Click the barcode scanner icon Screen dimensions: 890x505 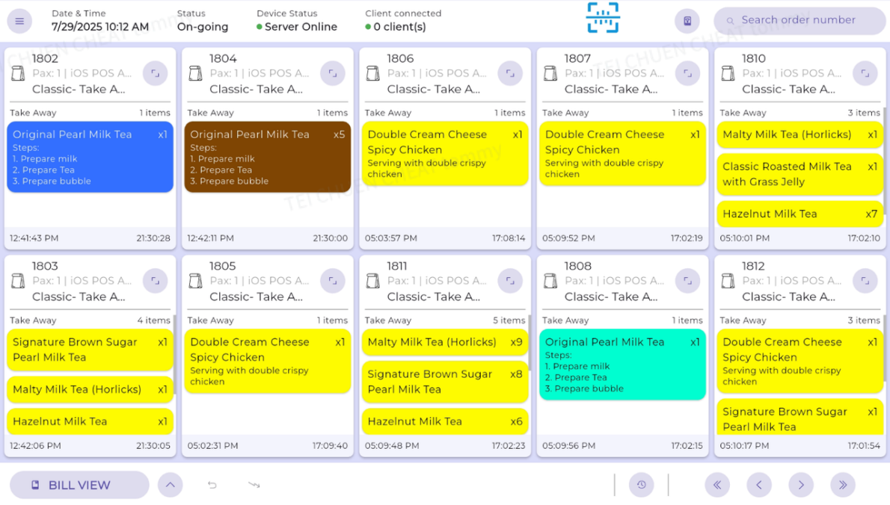(603, 18)
